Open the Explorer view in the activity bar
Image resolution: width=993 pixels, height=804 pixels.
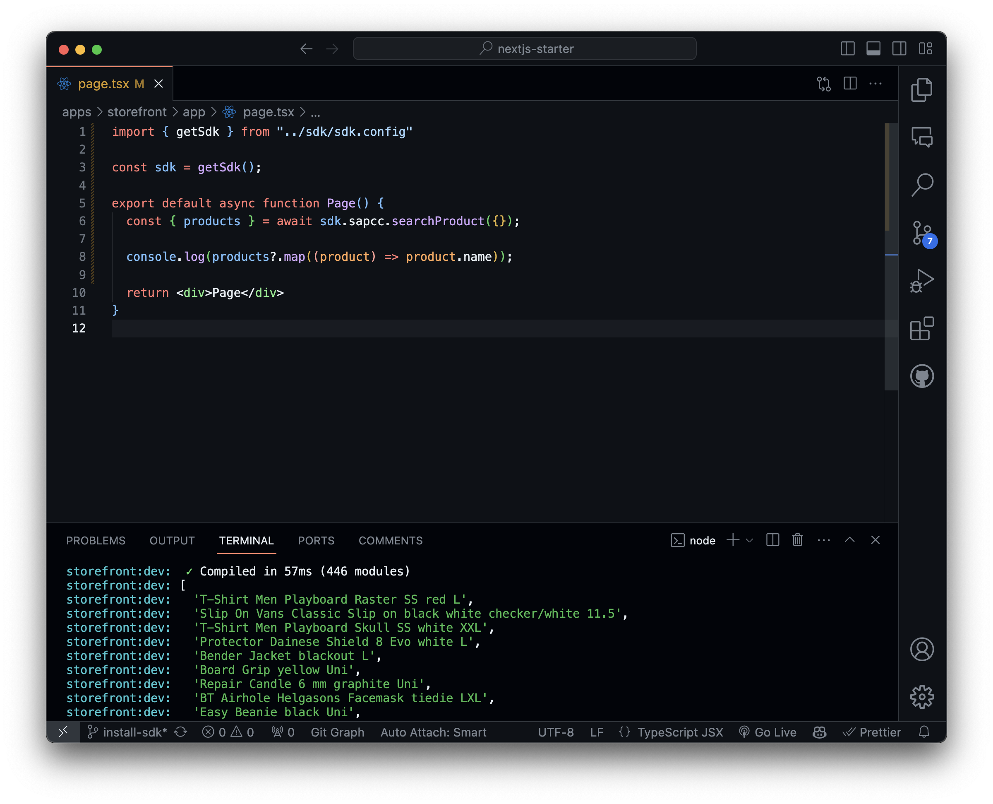pyautogui.click(x=921, y=89)
